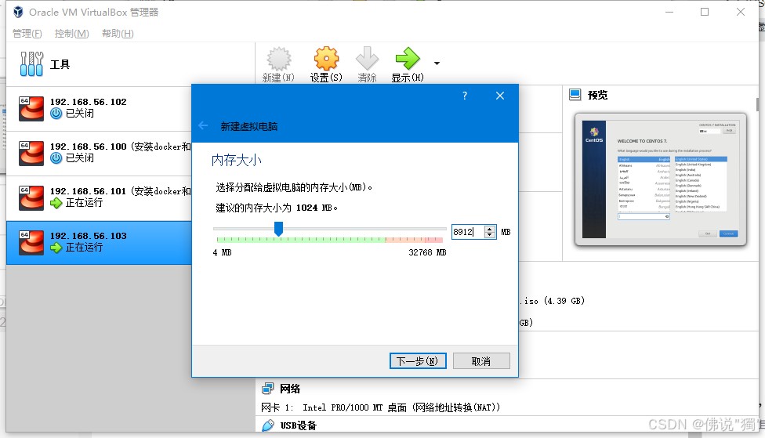Go back with the dialog back arrow
This screenshot has width=765, height=438.
click(x=203, y=126)
